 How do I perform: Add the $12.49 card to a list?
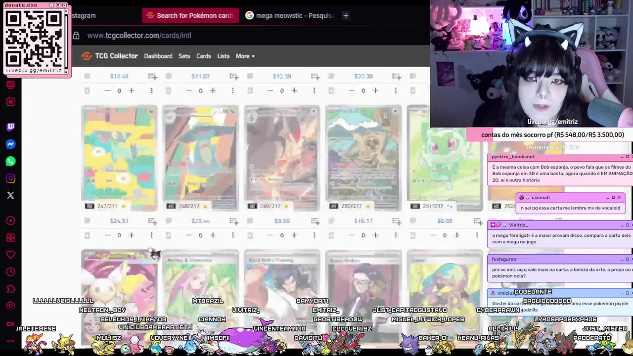[152, 76]
